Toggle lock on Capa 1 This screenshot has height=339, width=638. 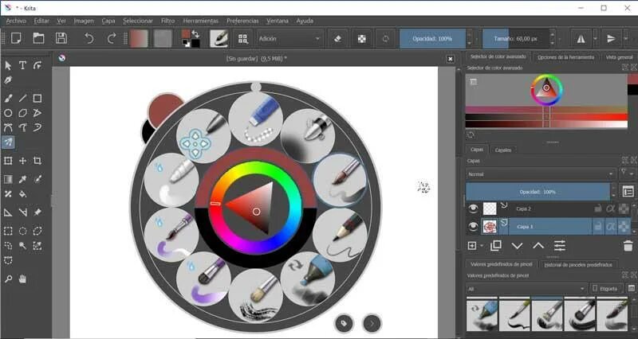[597, 227]
